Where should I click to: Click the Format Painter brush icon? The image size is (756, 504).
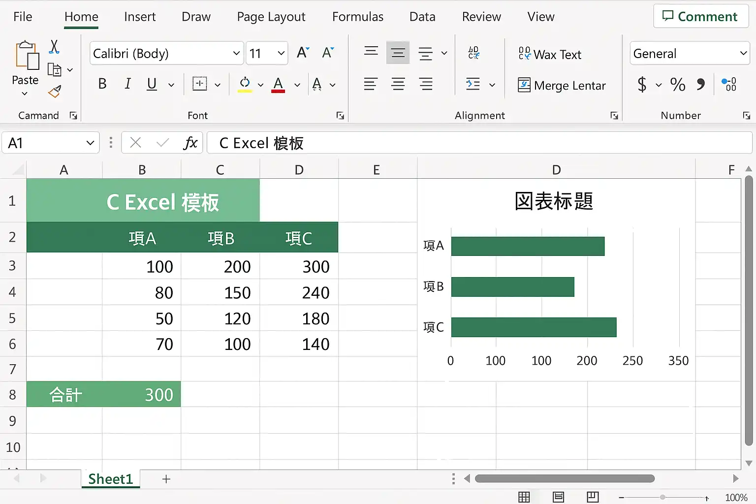(x=55, y=92)
